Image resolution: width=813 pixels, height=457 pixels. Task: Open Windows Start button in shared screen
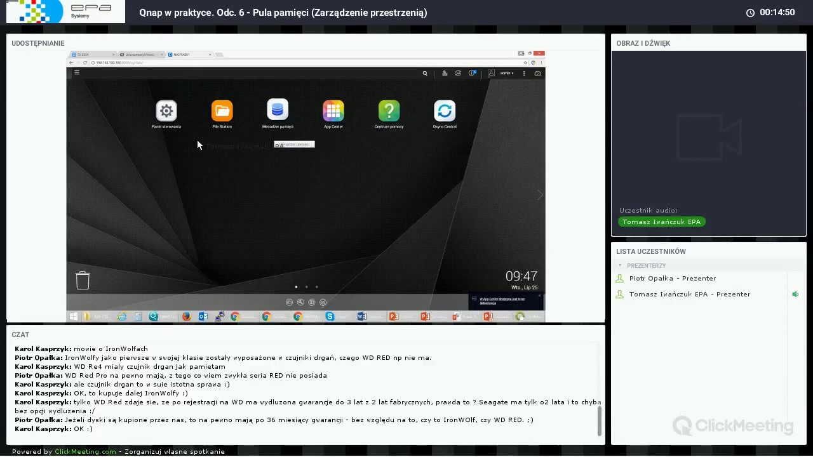(74, 317)
